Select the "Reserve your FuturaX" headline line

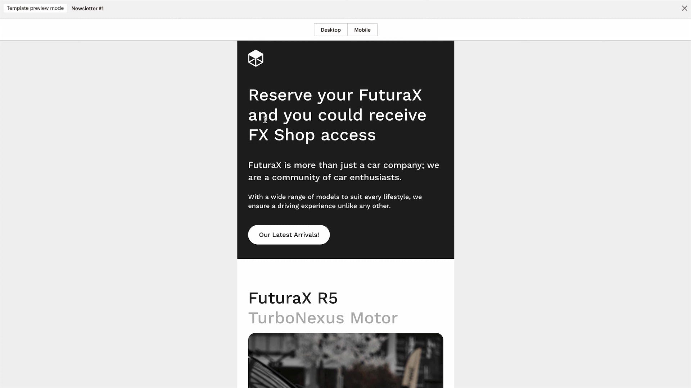(335, 96)
